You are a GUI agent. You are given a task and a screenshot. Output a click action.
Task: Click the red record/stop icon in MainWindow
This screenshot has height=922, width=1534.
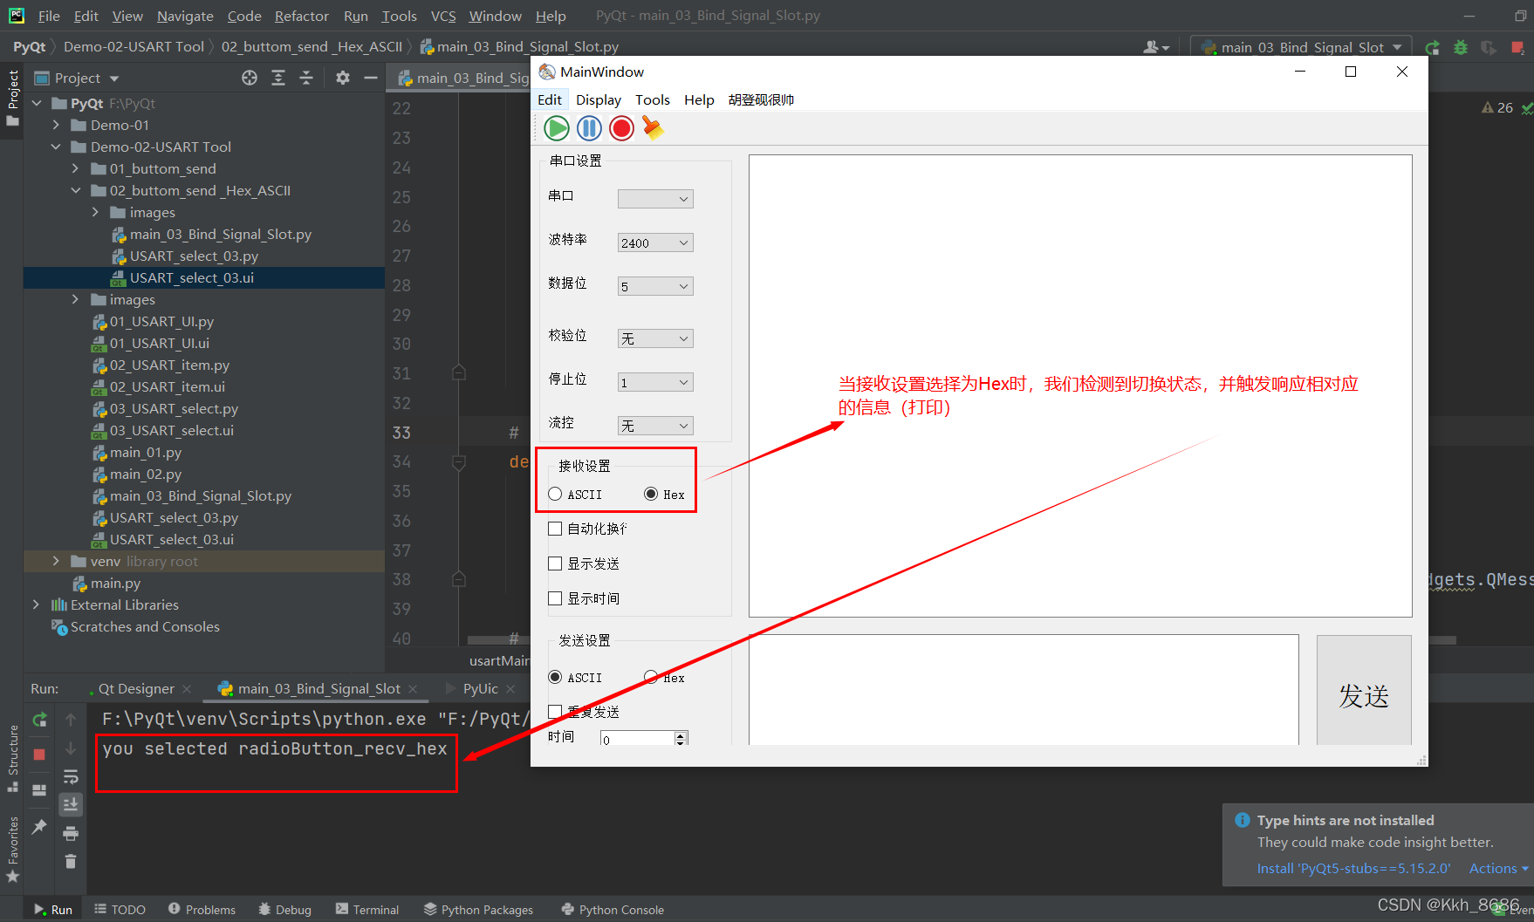[621, 128]
